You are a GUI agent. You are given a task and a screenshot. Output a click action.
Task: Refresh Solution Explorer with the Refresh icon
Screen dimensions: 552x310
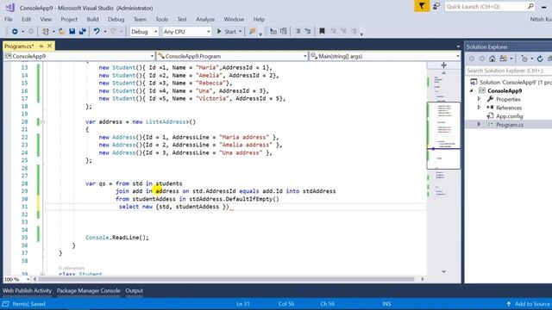[x=540, y=59]
